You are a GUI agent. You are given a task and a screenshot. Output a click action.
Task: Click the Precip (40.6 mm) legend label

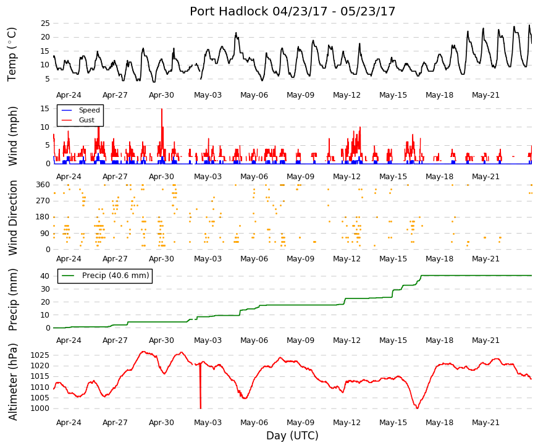point(116,276)
